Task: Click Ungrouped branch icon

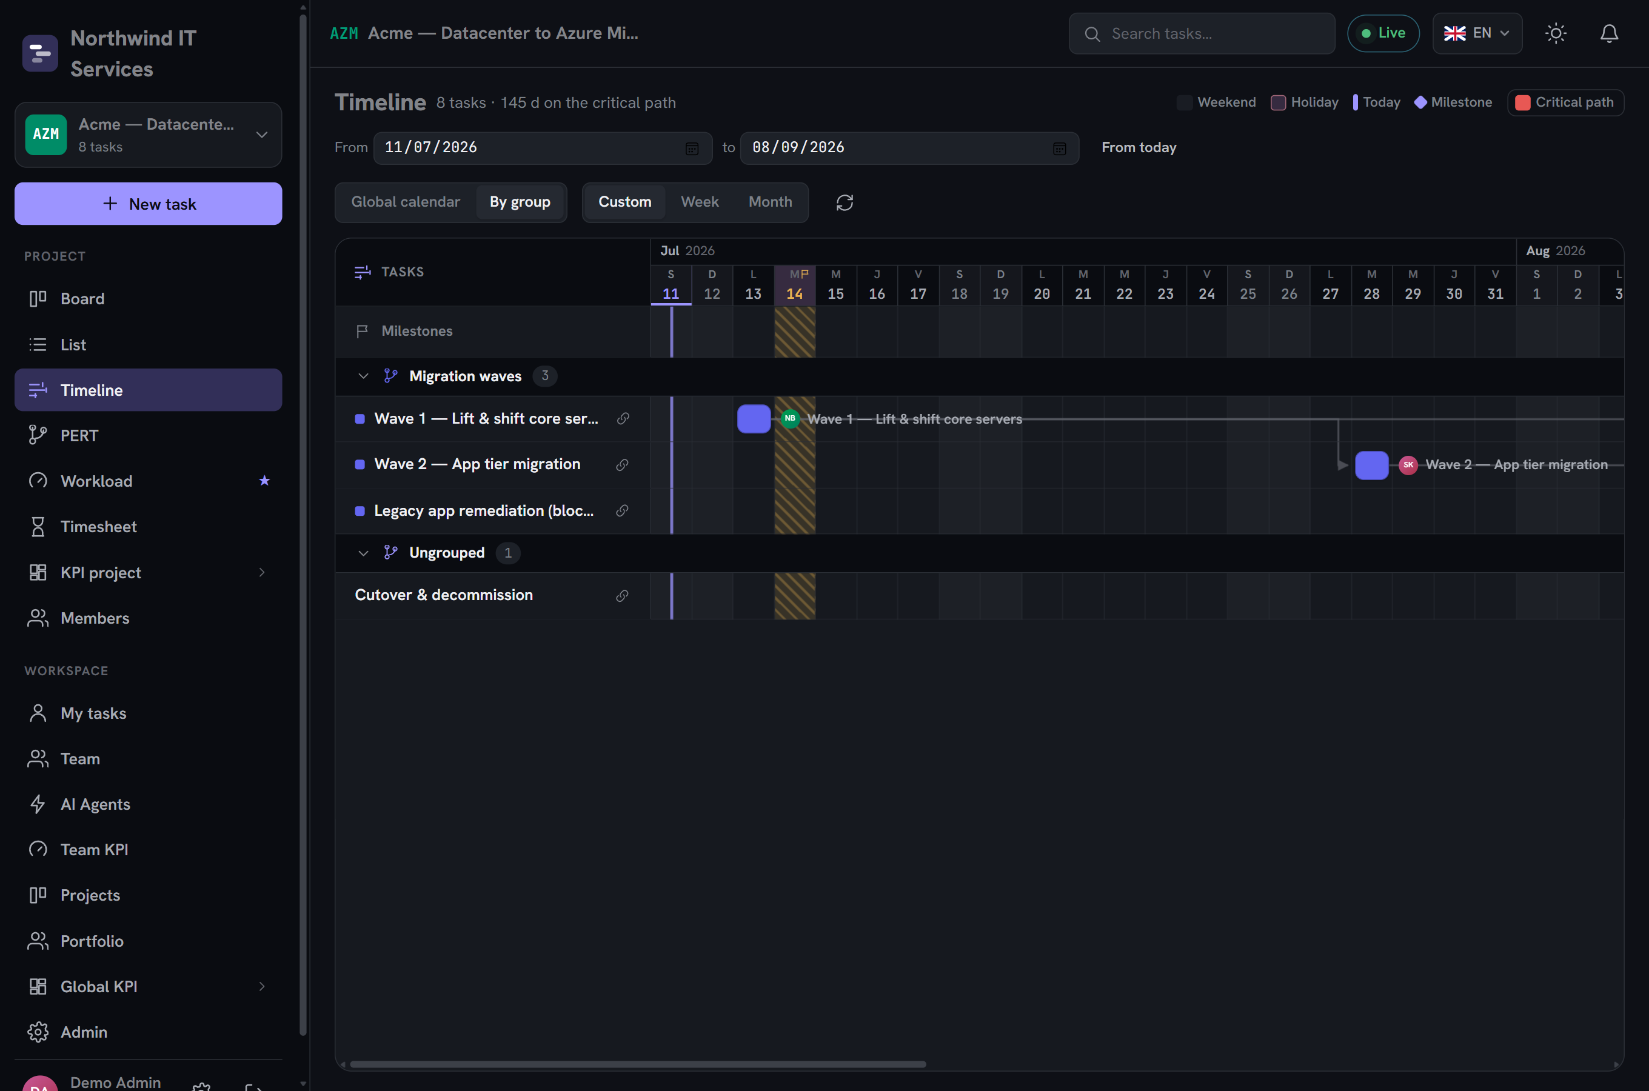Action: [390, 552]
